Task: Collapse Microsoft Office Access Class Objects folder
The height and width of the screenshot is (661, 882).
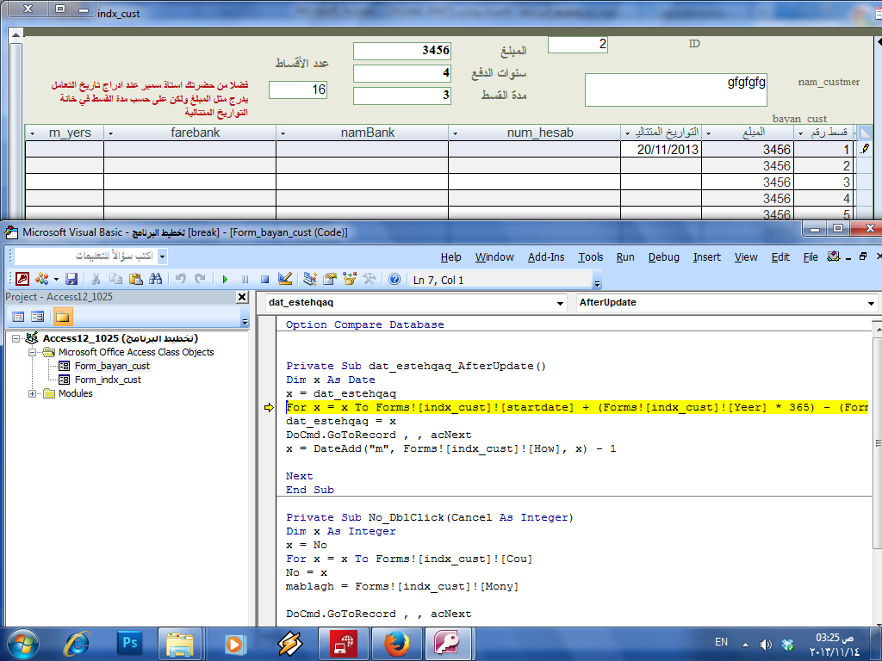Action: pyautogui.click(x=32, y=352)
